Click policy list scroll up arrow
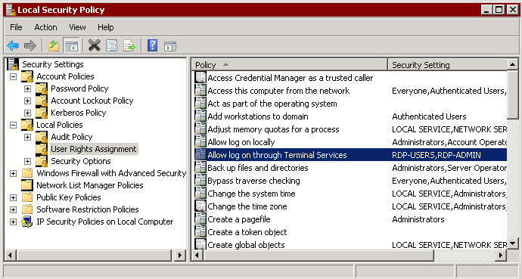The width and height of the screenshot is (522, 279). click(513, 64)
